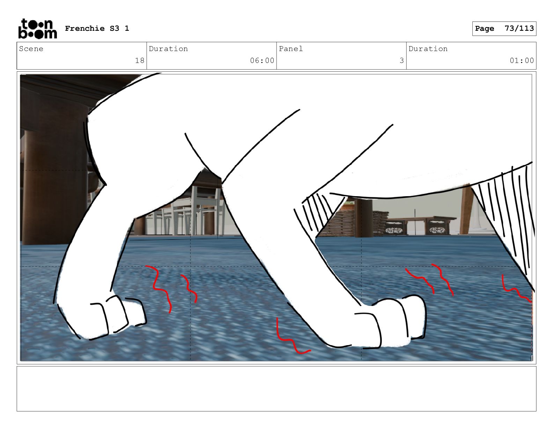Select the 'Frenchie S3 1' title text
Screen dimensions: 553x428
(97, 28)
